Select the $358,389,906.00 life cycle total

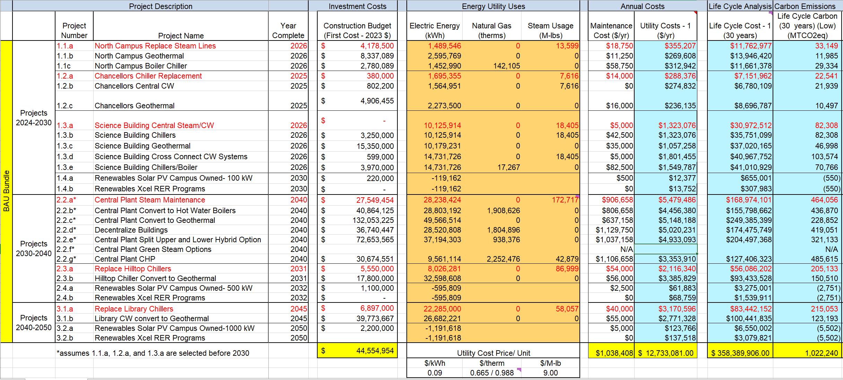pos(740,353)
